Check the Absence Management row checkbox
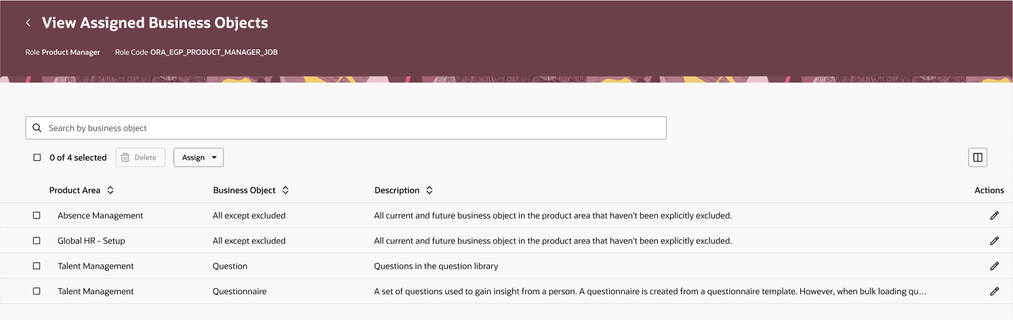The image size is (1013, 320). click(x=37, y=215)
